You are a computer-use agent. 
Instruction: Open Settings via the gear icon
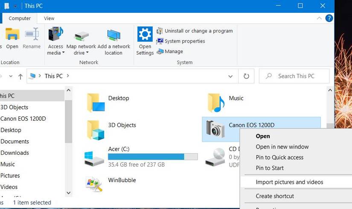145,34
